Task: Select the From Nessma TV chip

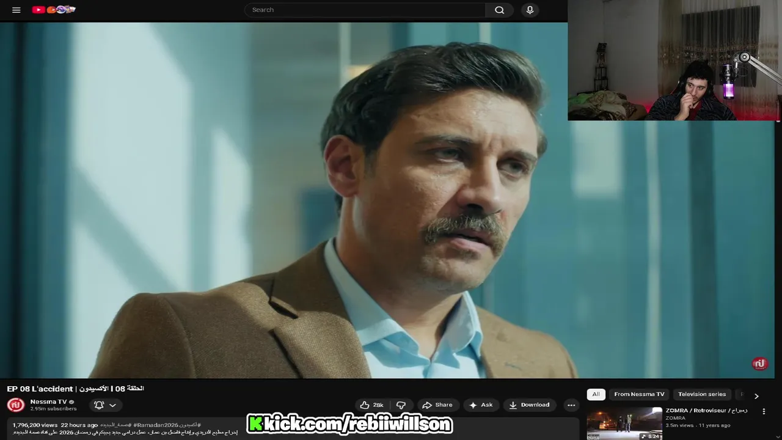Action: (x=639, y=394)
